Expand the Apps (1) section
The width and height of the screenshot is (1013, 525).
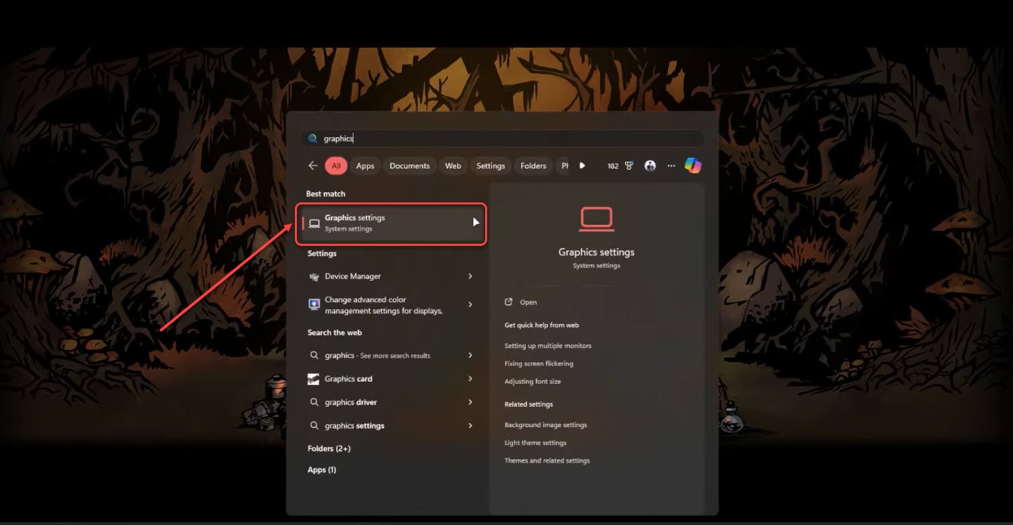point(321,470)
